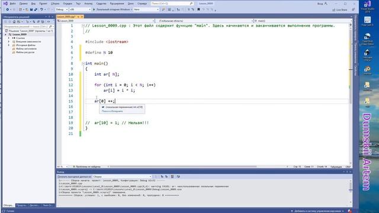The height and width of the screenshot is (213, 379).
Task: Open the global scope dropdown
Action: 204,21
